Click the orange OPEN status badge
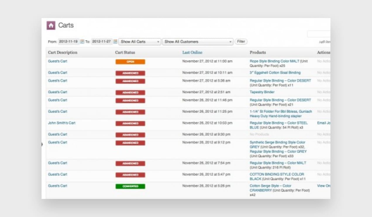Viewport: 372px width, 217px height. [x=130, y=62]
